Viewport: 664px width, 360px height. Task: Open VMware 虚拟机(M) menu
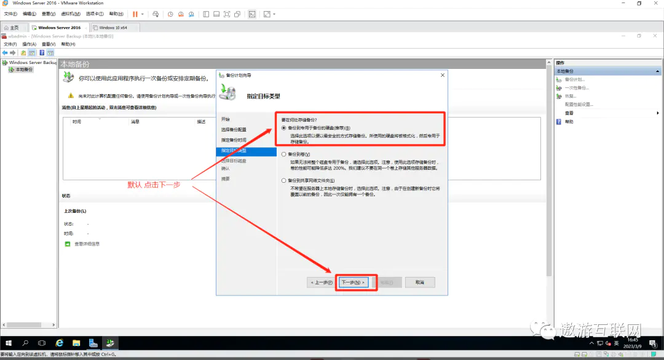pyautogui.click(x=71, y=14)
